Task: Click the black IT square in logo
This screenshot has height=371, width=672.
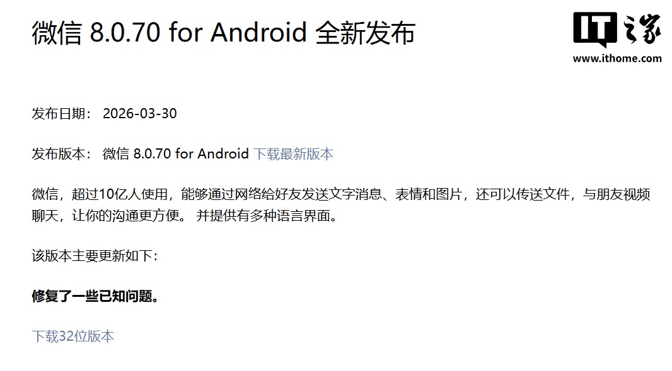Action: [595, 29]
